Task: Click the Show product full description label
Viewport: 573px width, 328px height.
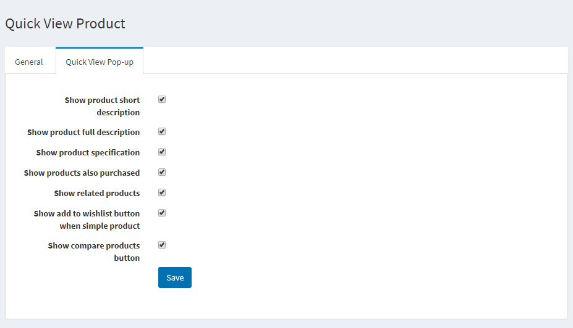Action: pyautogui.click(x=83, y=132)
